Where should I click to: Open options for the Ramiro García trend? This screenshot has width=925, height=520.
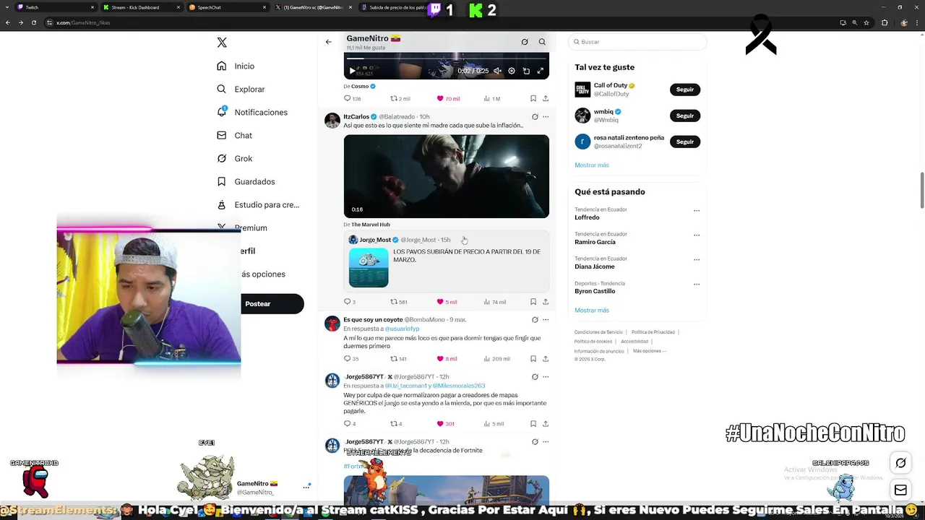(697, 235)
